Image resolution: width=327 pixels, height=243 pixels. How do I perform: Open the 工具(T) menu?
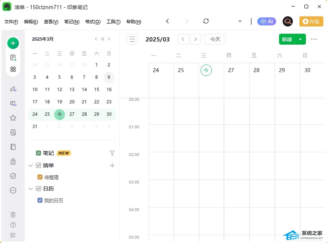click(113, 22)
